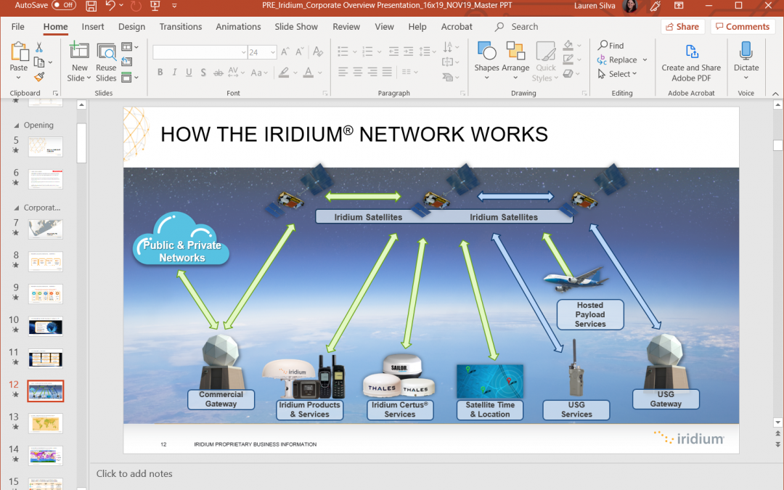Click the Quick Styles icon
The height and width of the screenshot is (490, 784).
click(x=545, y=51)
